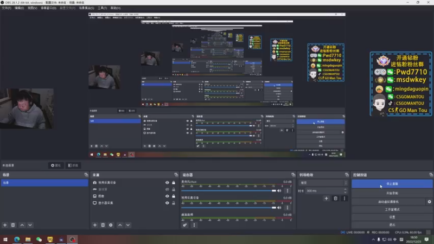Open WeChat from taskbar
434x244 pixels.
pyautogui.click(x=39, y=239)
